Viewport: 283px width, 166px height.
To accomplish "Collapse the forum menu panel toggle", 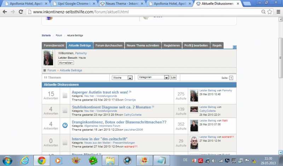I will (x=235, y=47).
